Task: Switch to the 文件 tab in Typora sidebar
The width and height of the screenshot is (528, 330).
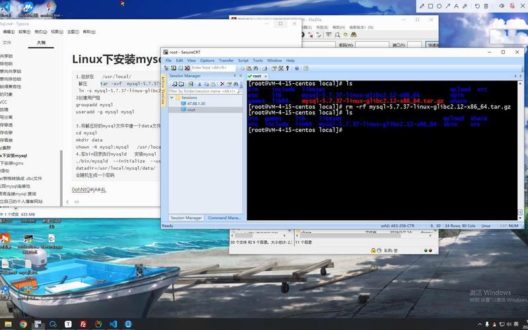Action: [7, 43]
